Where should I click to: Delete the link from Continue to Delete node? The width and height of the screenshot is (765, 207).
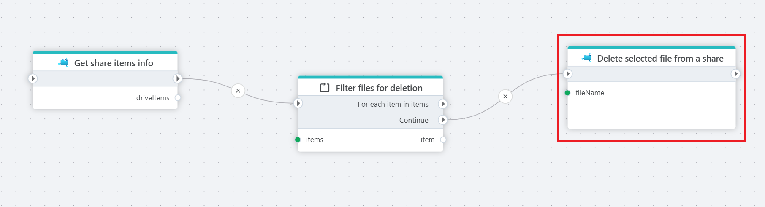coord(505,97)
